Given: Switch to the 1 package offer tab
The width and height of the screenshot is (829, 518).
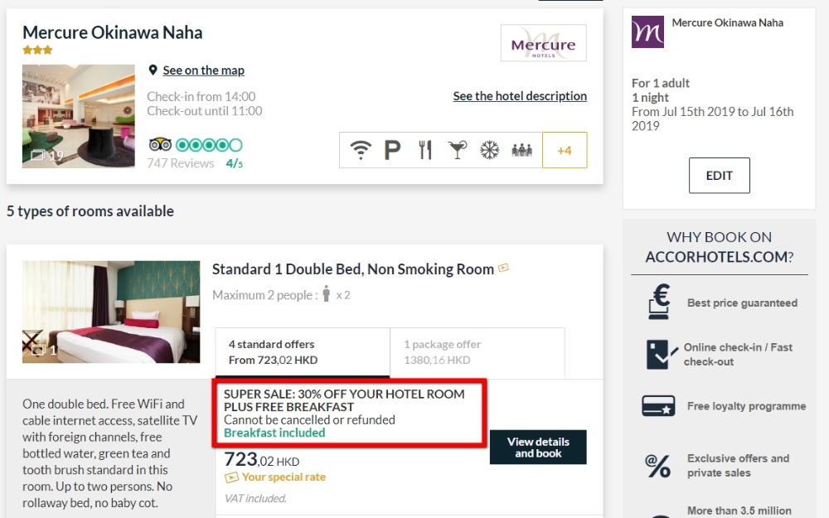Looking at the screenshot, I should click(x=477, y=352).
